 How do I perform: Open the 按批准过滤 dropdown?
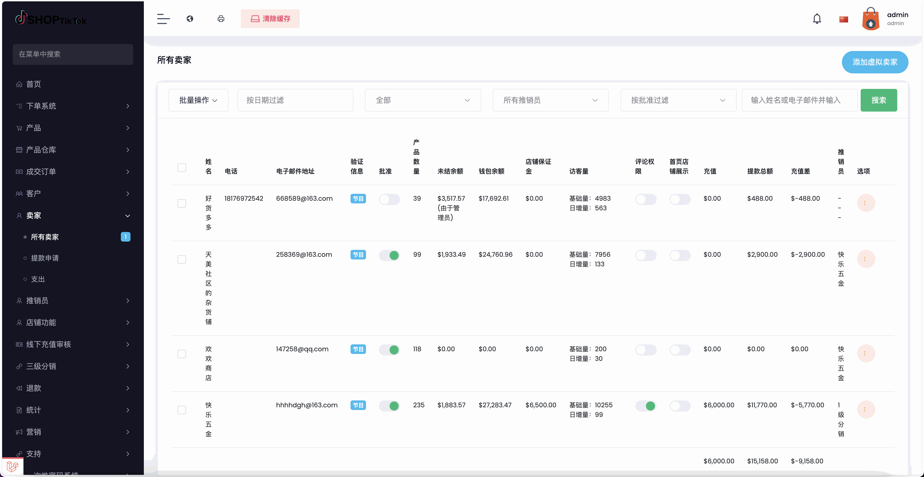tap(678, 100)
